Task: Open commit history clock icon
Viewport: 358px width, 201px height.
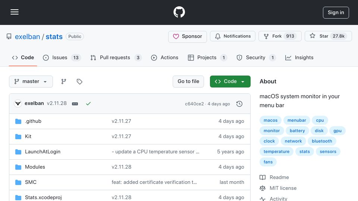Action: 239,104
